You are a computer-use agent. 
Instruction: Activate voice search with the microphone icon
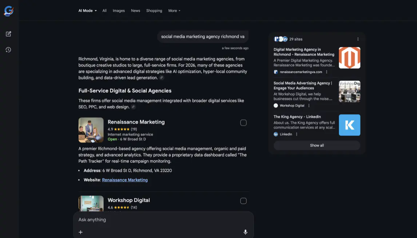(246, 232)
